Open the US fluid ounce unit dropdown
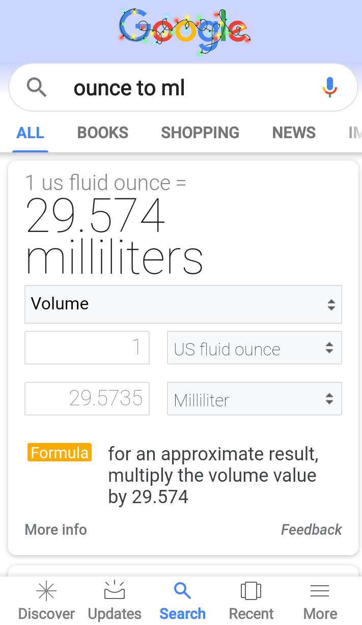The width and height of the screenshot is (362, 625). click(x=255, y=348)
